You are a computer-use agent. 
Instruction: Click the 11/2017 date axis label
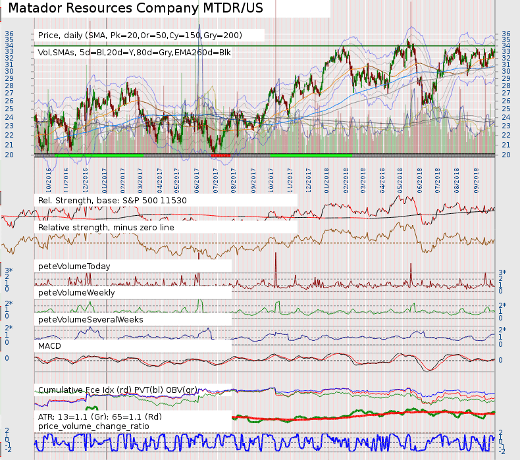click(x=290, y=180)
